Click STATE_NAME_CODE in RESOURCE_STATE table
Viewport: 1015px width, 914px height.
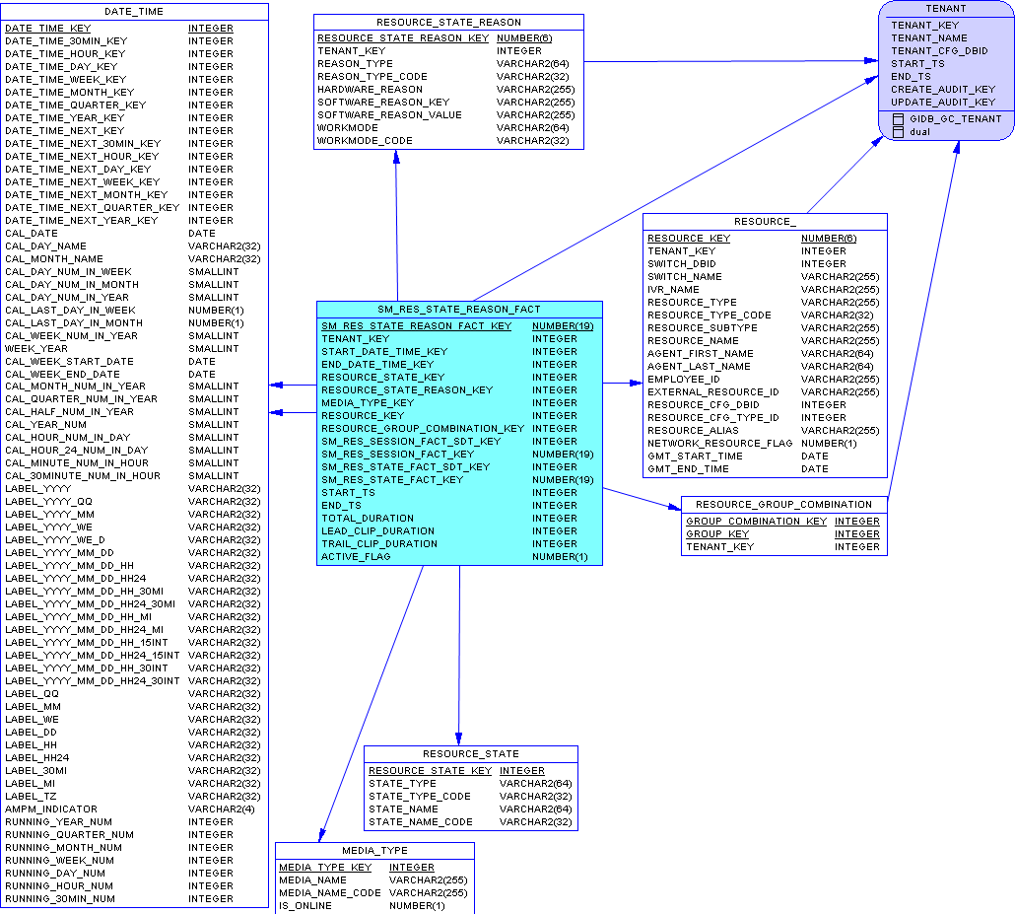coord(421,822)
